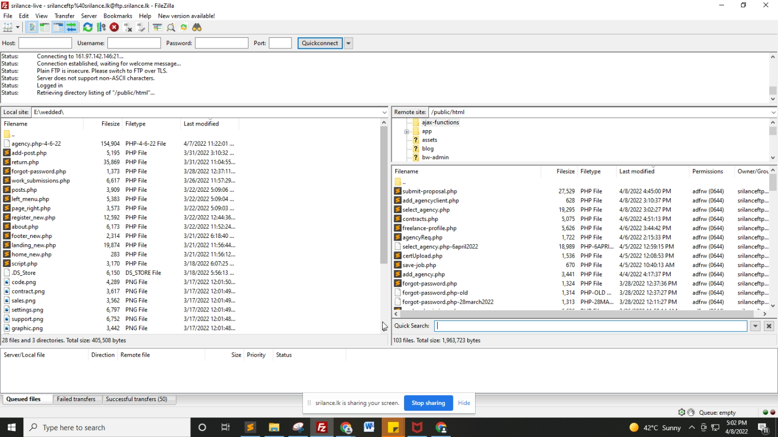
Task: Toggle local directory tree view
Action: pyautogui.click(x=45, y=27)
